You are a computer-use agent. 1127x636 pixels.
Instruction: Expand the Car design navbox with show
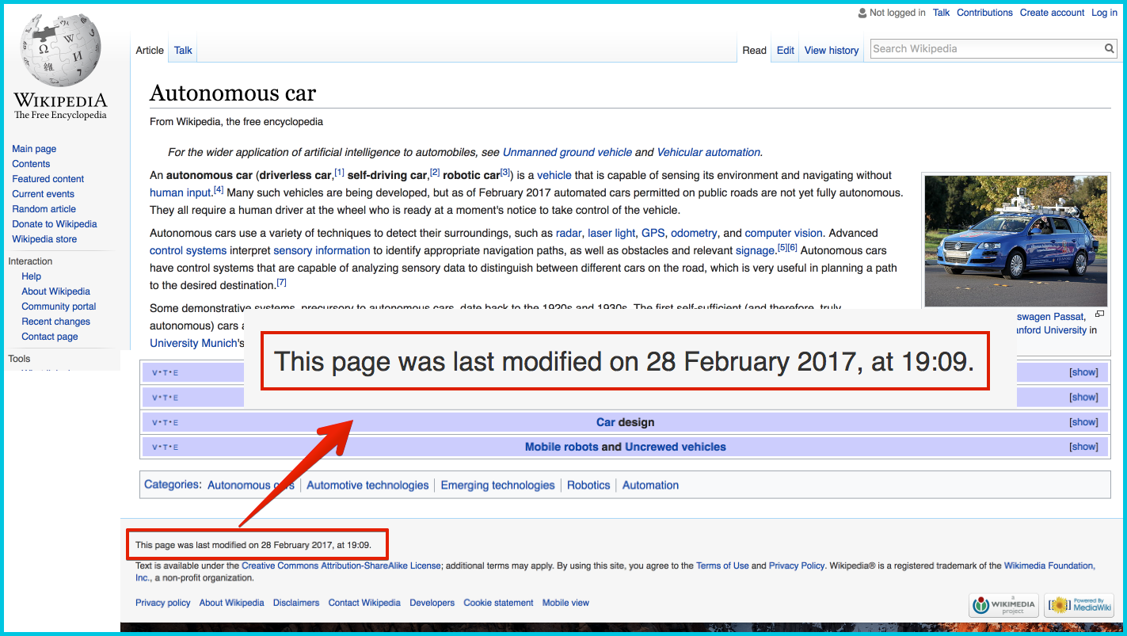pos(1083,422)
